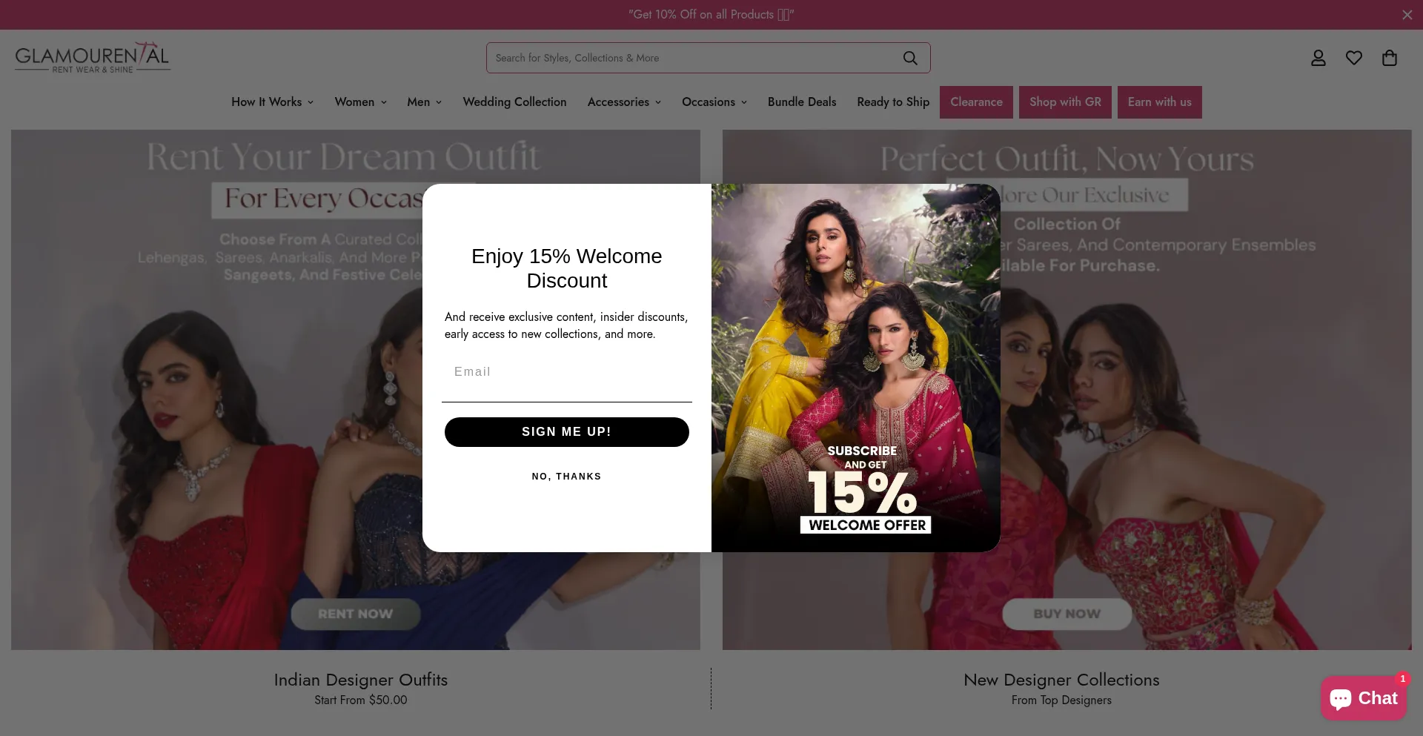This screenshot has height=736, width=1423.
Task: Expand the Men dropdown menu
Action: [x=424, y=102]
